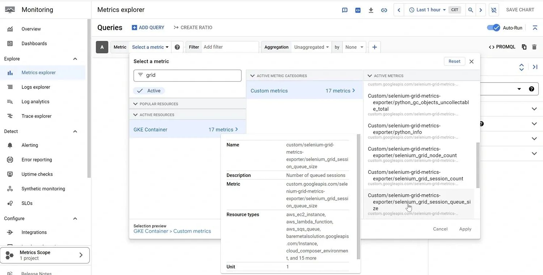Viewport: 543px width, 275px height.
Task: Choose the selenium_grid_node_count metric
Action: (x=419, y=154)
